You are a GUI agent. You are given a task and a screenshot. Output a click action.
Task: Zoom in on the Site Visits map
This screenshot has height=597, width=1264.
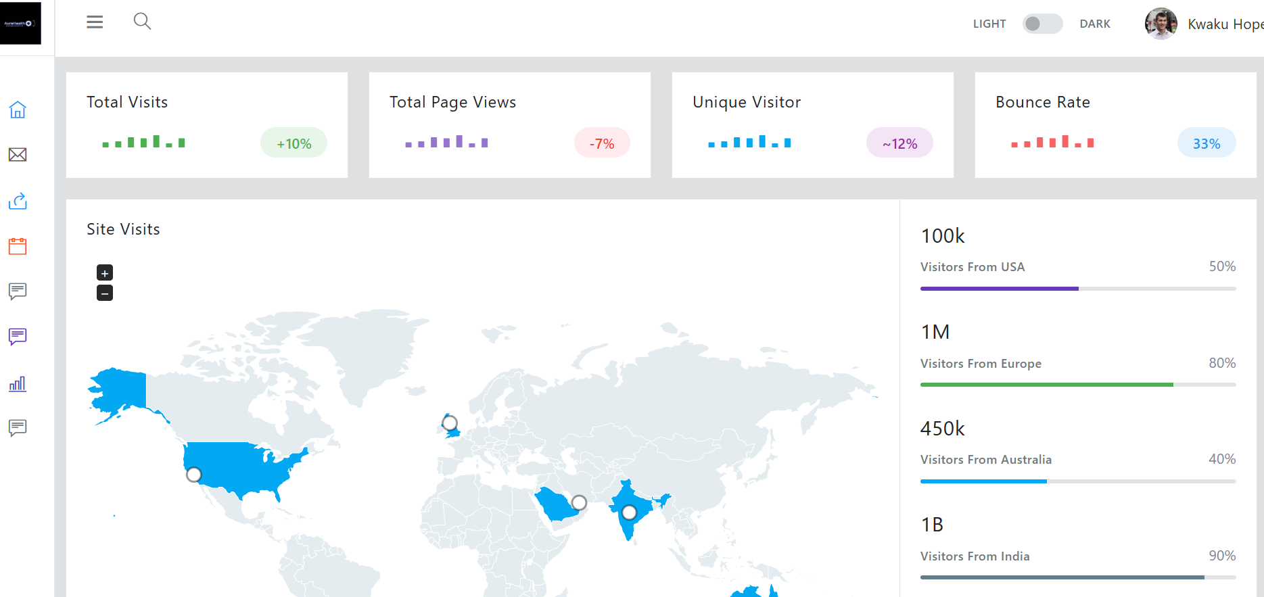point(105,272)
